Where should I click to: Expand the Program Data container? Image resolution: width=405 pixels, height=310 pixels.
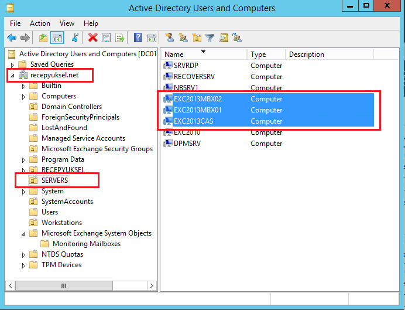pos(23,160)
